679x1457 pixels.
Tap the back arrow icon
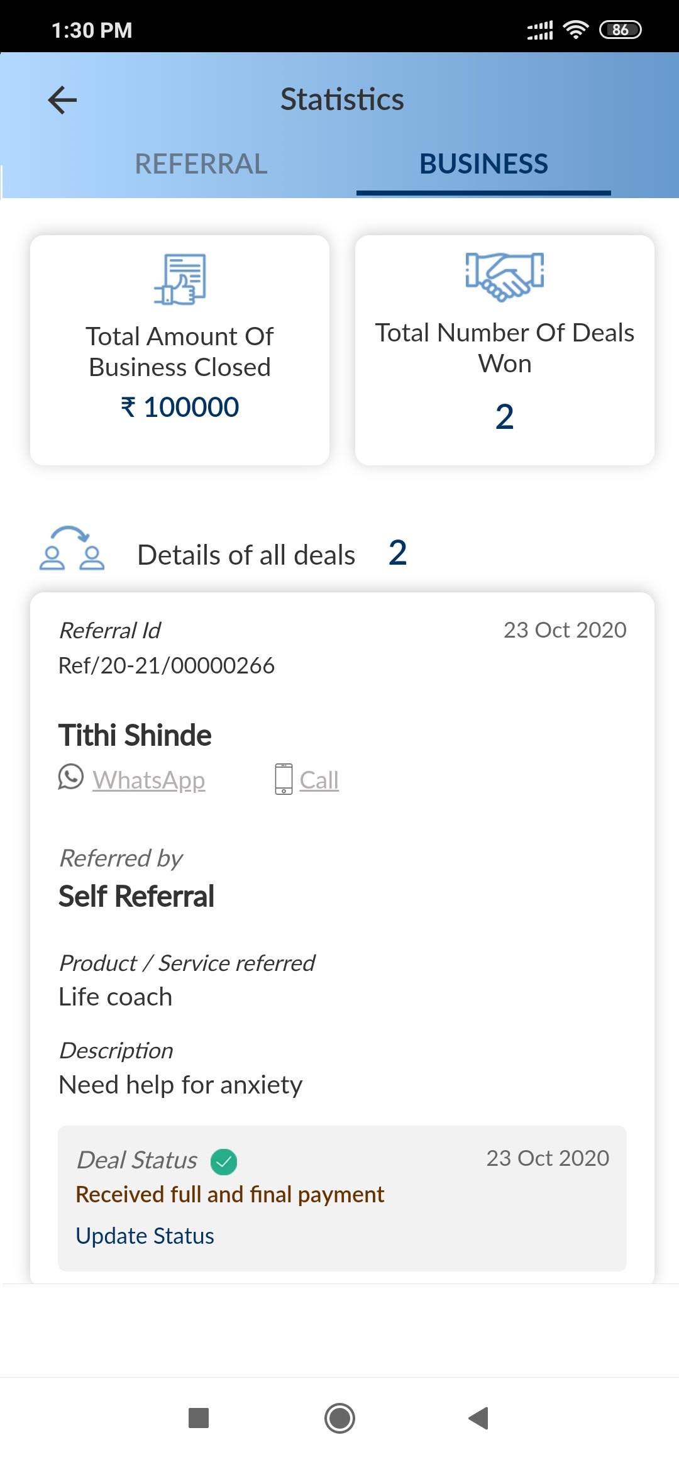pyautogui.click(x=62, y=100)
